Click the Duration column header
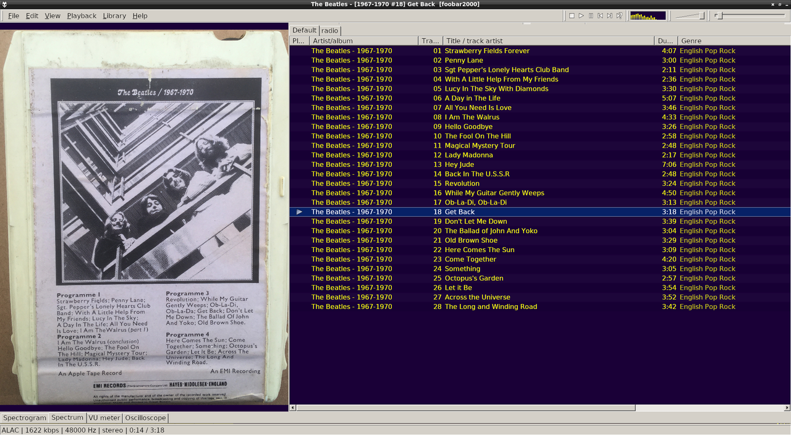 (x=666, y=41)
